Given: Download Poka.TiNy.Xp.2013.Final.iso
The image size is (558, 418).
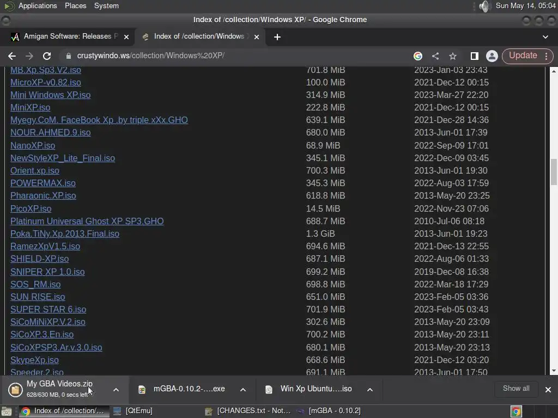Looking at the screenshot, I should click(65, 234).
